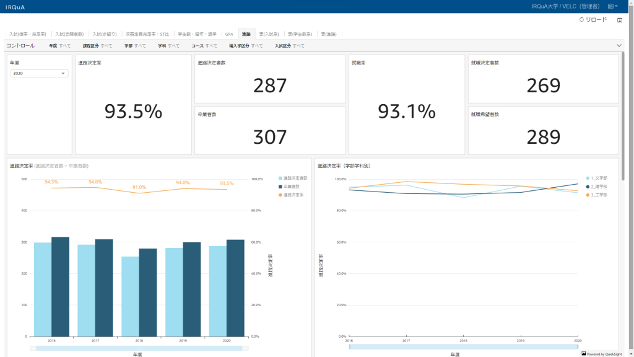Click the reload icon next to リロード
The image size is (634, 357).
(581, 20)
